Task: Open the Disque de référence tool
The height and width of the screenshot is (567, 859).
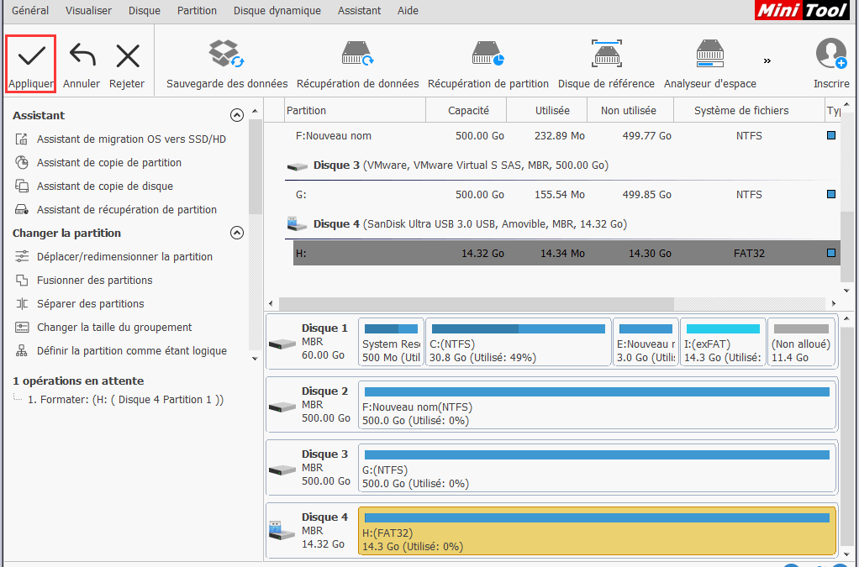Action: (607, 52)
